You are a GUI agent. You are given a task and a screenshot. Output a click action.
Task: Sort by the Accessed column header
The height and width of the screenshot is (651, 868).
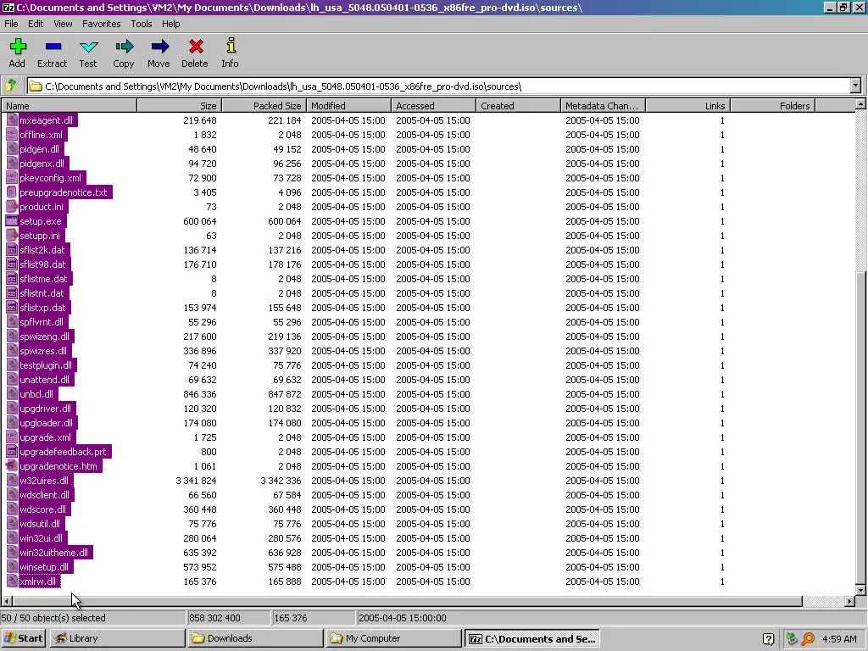(433, 106)
